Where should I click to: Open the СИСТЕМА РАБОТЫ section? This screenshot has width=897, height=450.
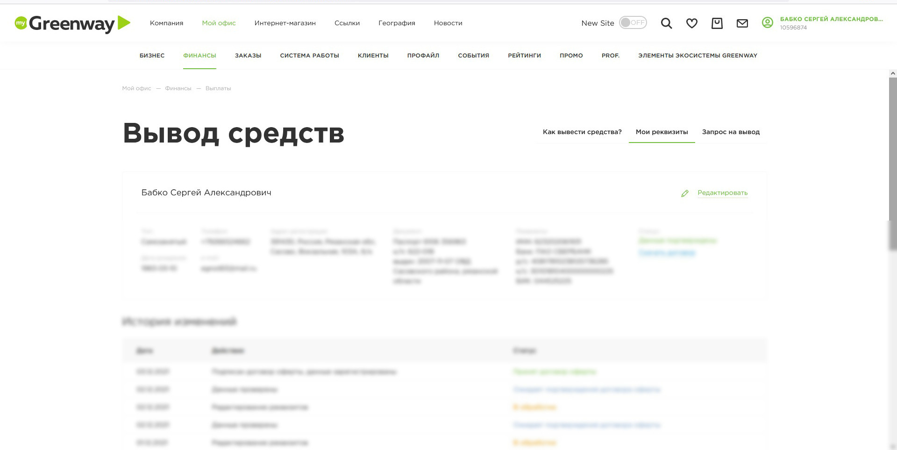[310, 56]
